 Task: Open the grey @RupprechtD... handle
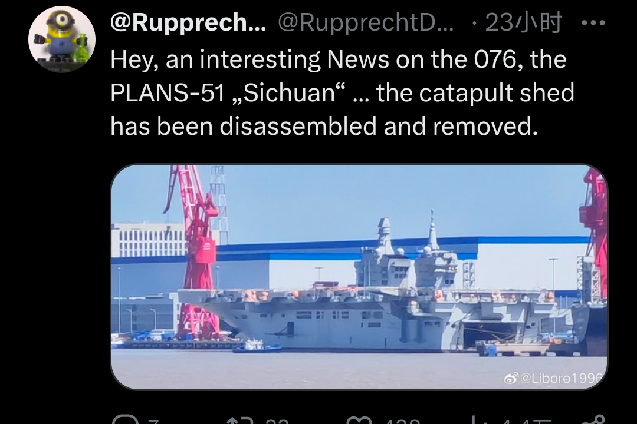tap(366, 23)
